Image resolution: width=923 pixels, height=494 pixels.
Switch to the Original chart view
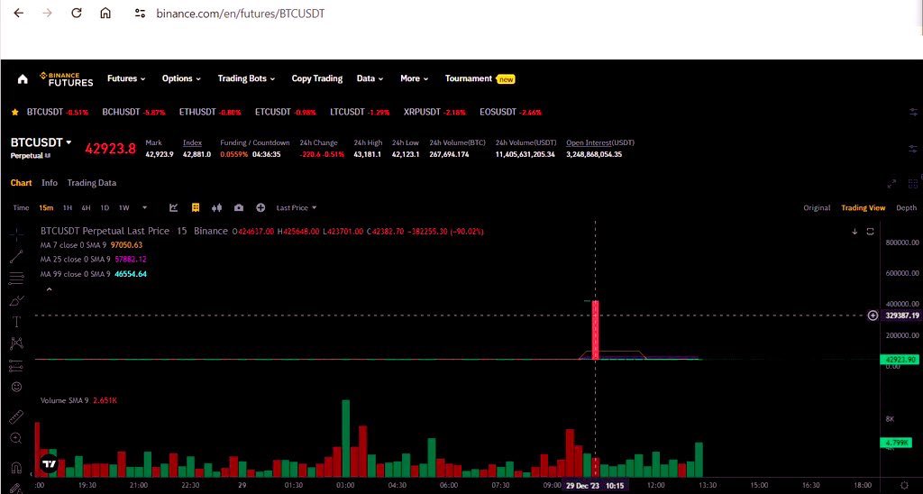[817, 208]
